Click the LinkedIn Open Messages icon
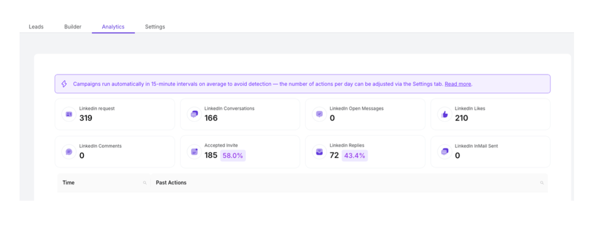Screen dimensions: 595x235 [319, 114]
